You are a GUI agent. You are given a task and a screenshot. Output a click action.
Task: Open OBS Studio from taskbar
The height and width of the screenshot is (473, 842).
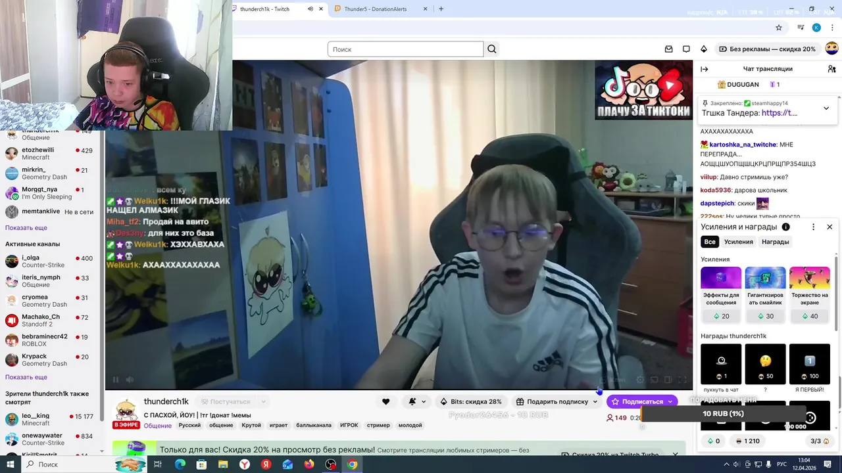[x=331, y=464]
